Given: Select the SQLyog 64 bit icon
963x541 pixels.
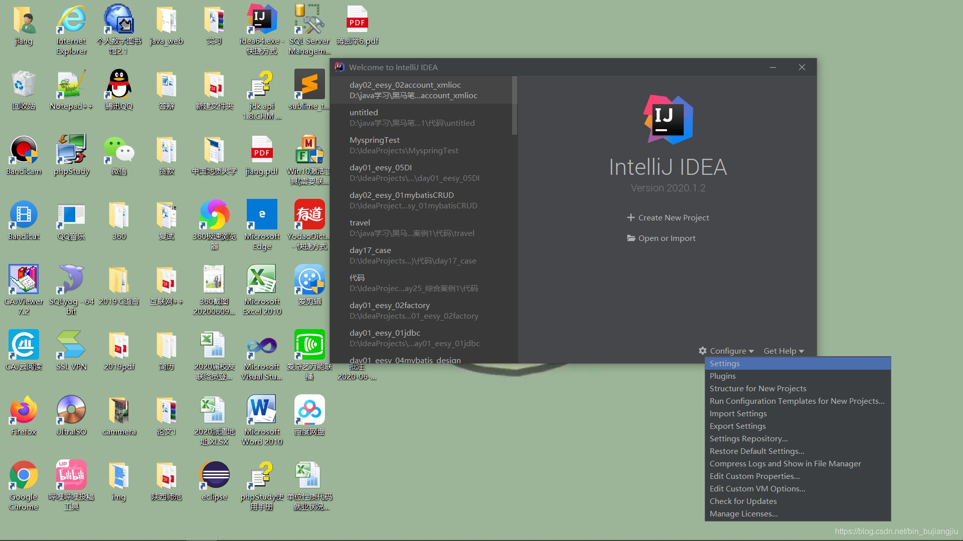Looking at the screenshot, I should [71, 291].
